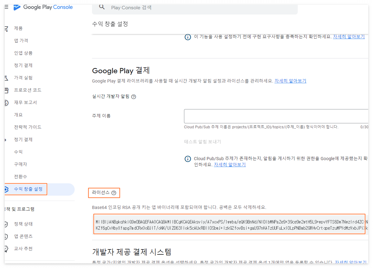Click the 프로모션 코드 store icon
The width and height of the screenshot is (373, 268).
[x=6, y=90]
